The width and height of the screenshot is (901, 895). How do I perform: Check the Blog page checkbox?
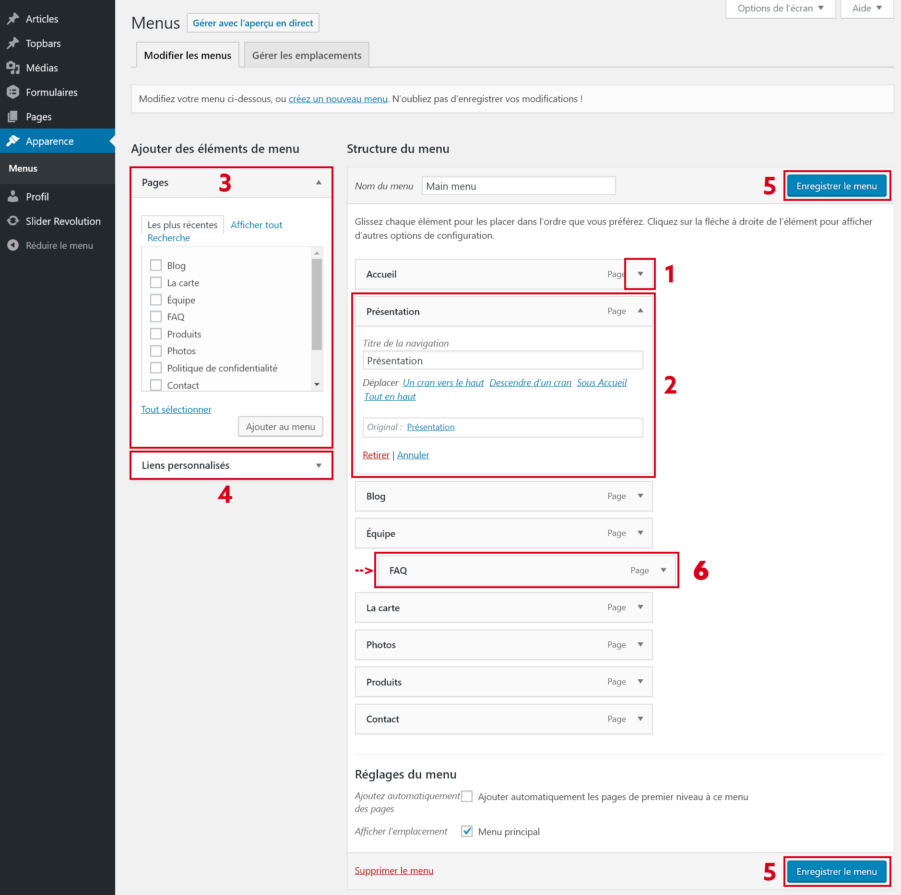[156, 265]
